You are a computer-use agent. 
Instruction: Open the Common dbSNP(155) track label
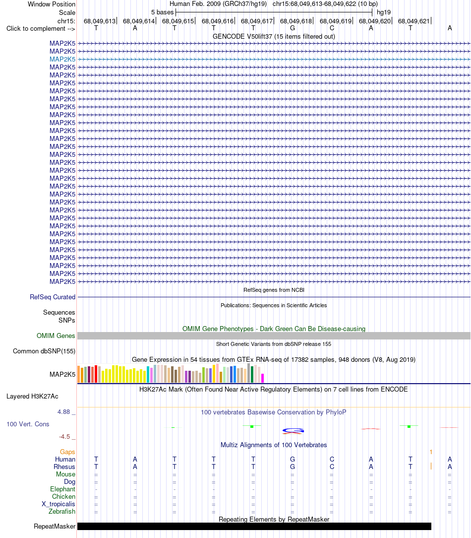[x=44, y=351]
